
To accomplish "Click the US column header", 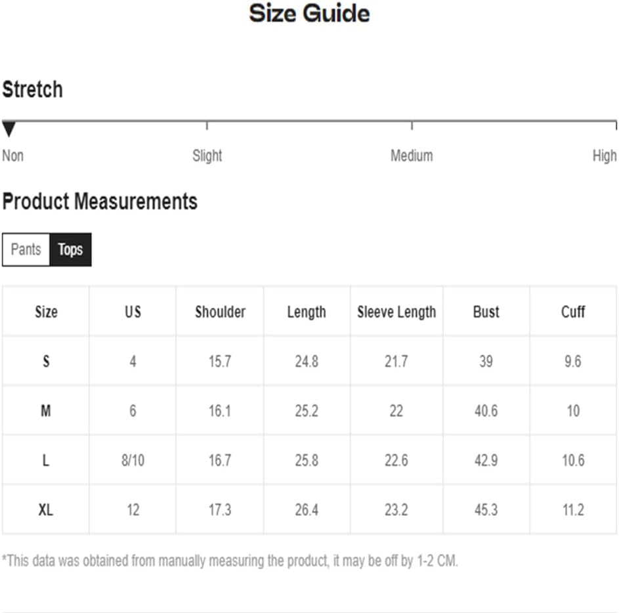I will (133, 312).
